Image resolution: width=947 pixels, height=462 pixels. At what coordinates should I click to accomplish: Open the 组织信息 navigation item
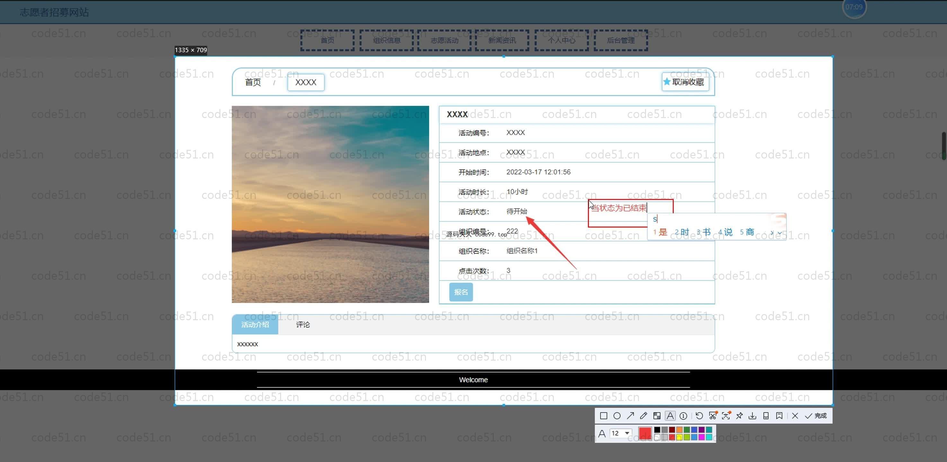click(386, 40)
